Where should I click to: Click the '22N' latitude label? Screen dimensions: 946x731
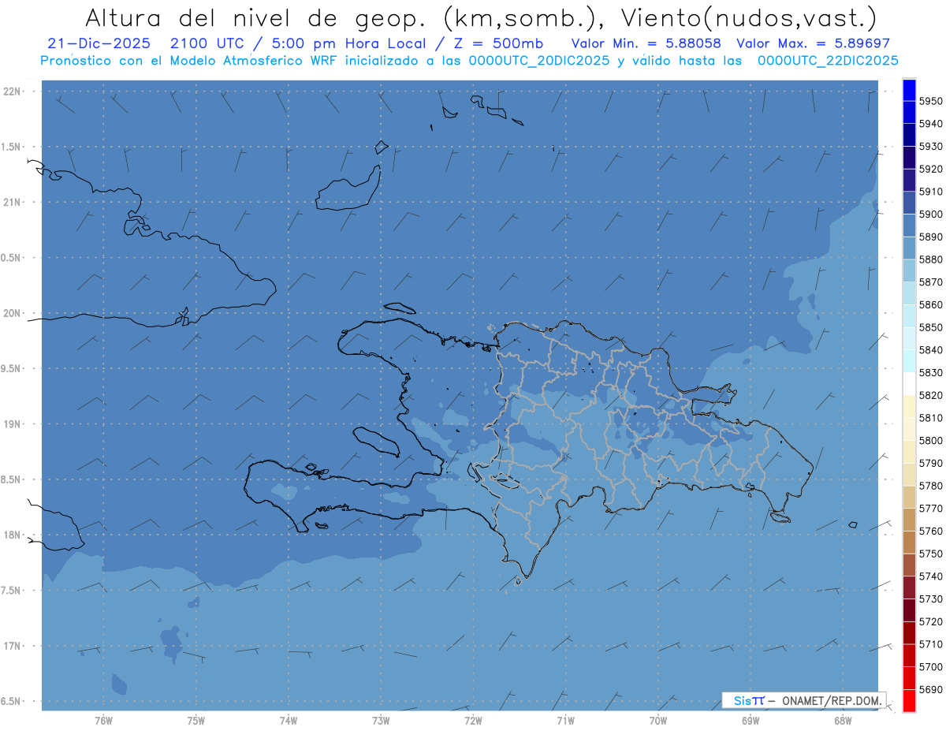[13, 91]
